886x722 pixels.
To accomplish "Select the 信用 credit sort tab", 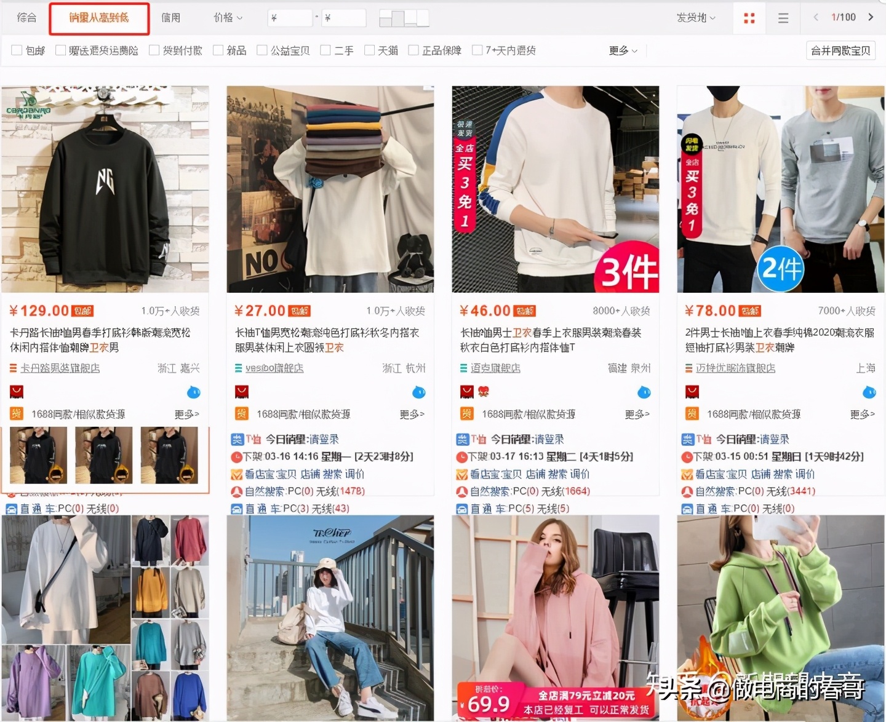I will 170,18.
